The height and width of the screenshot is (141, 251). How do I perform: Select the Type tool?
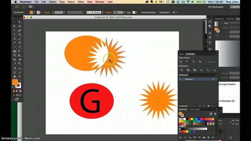[x=15, y=34]
